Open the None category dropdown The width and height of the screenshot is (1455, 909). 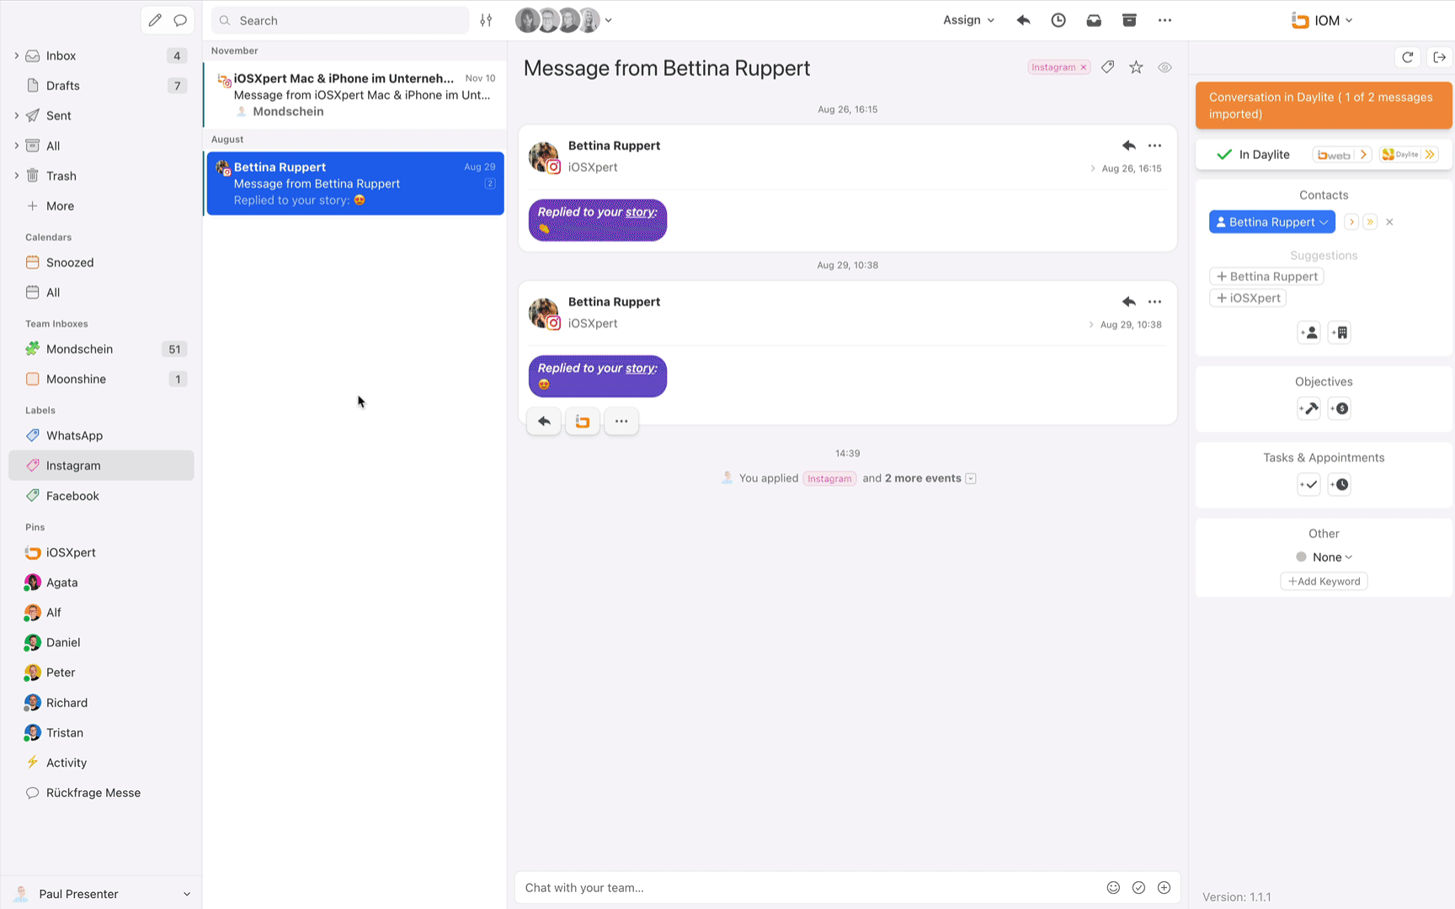1324,557
